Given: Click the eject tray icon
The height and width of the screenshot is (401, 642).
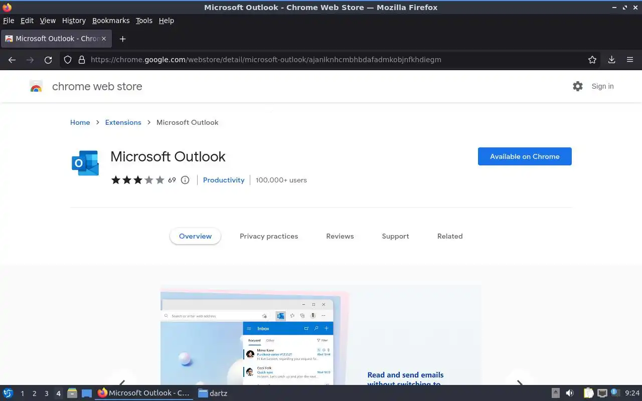Looking at the screenshot, I should coord(556,393).
